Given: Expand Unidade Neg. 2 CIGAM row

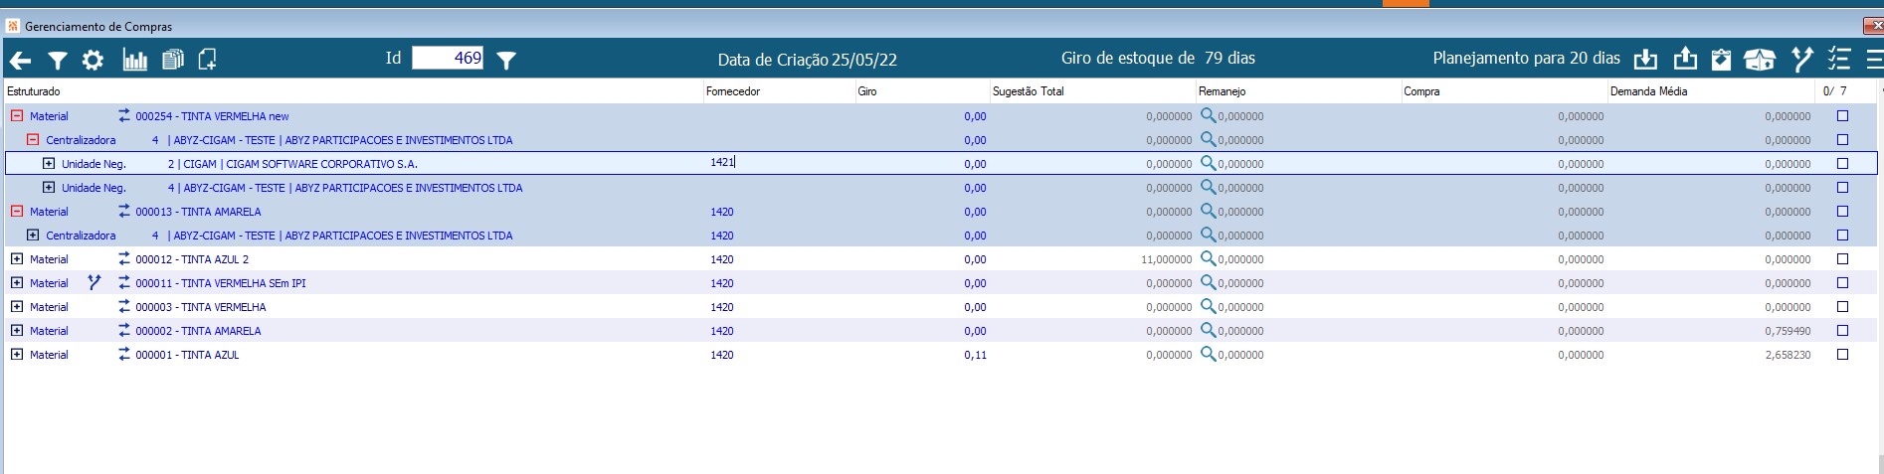Looking at the screenshot, I should (x=48, y=163).
